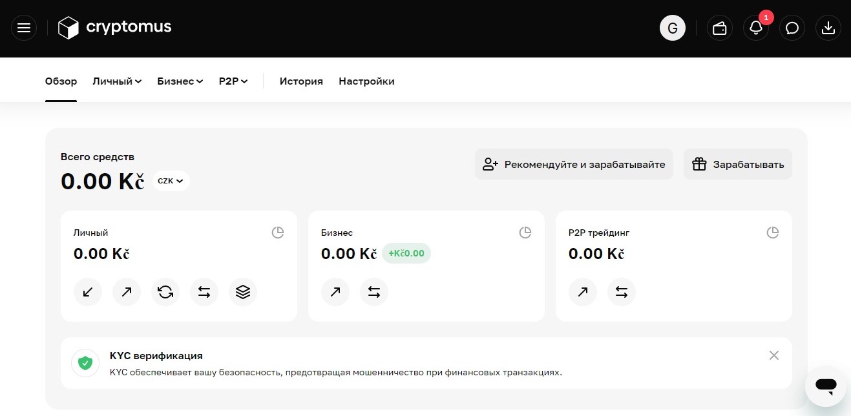The image size is (851, 416).
Task: Open the P2P трейдинг pie chart icon
Action: pos(773,233)
